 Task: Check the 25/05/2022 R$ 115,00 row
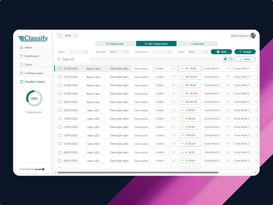click(x=60, y=85)
